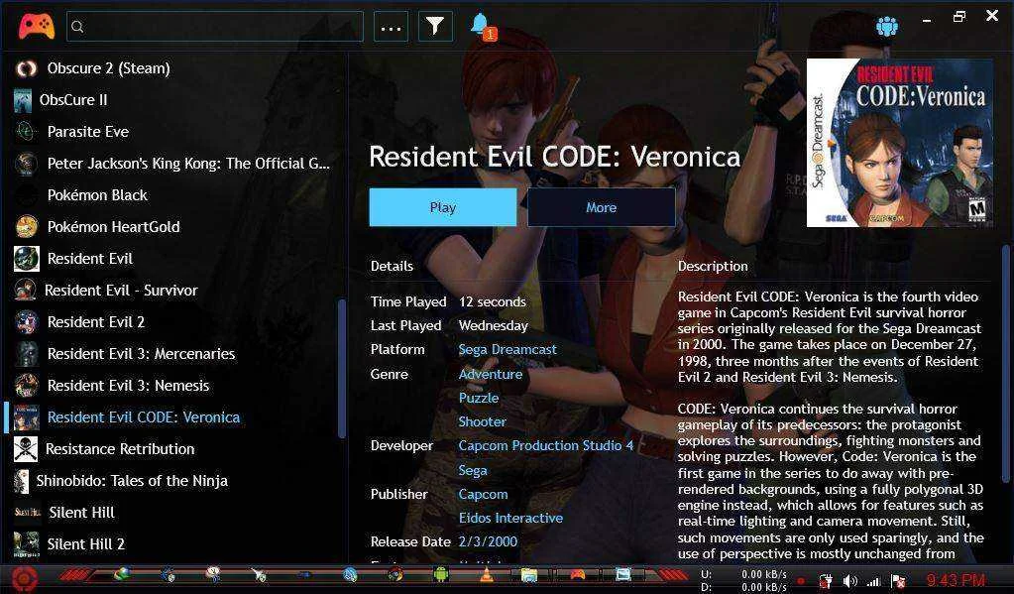The height and width of the screenshot is (594, 1014).
Task: Click the network signal tray icon
Action: click(874, 582)
